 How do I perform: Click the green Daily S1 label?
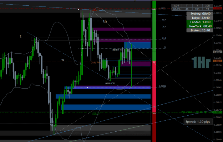pyautogui.click(x=96, y=114)
